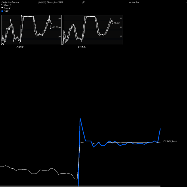Select the '(14,3,3) Charts for CORI' text
The width and height of the screenshot is (187, 187).
(x=50, y=2)
